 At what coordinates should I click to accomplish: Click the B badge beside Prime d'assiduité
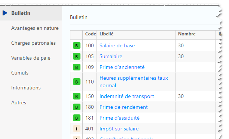(77, 118)
